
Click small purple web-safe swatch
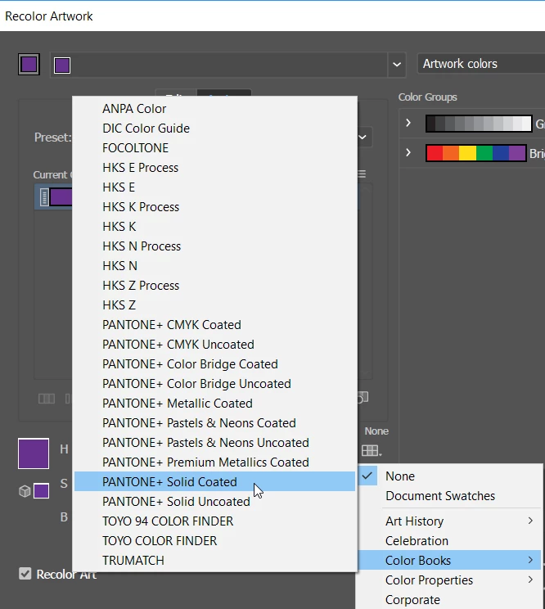point(41,491)
